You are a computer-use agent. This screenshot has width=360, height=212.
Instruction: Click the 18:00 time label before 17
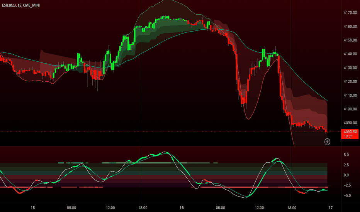[x=292, y=208]
